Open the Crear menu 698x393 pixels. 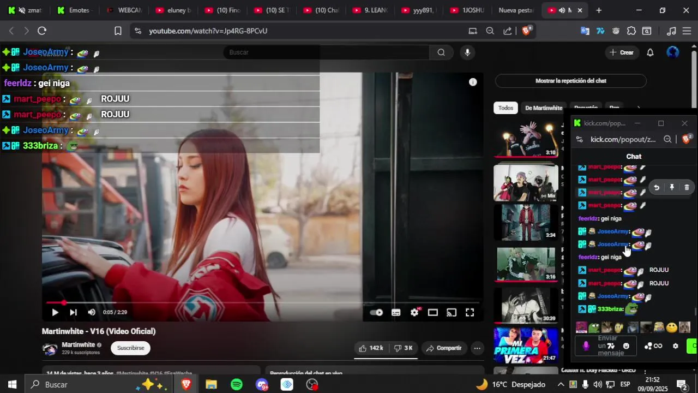click(x=622, y=52)
